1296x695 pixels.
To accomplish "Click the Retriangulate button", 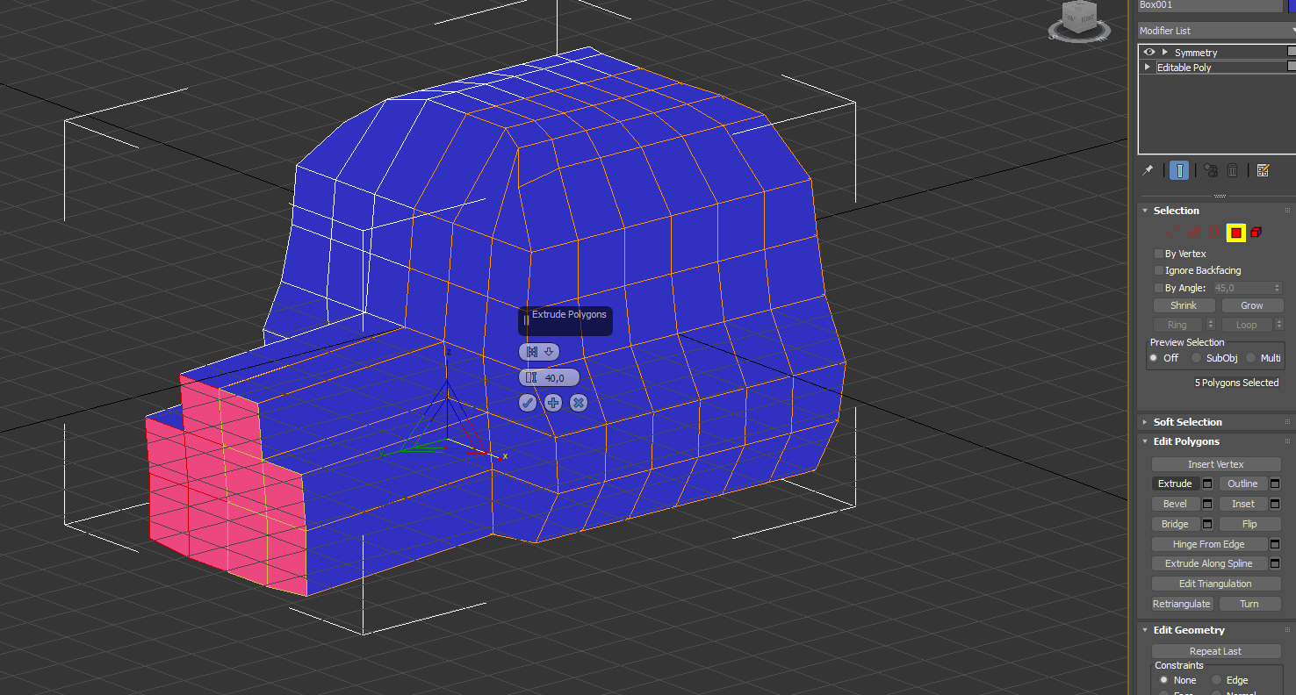I will click(x=1182, y=604).
